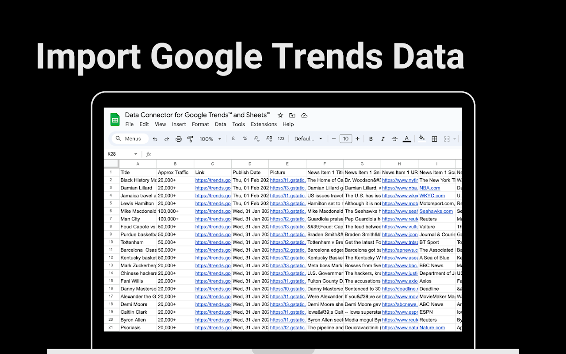The height and width of the screenshot is (354, 566).
Task: Open the Edit menu
Action: pyautogui.click(x=144, y=124)
